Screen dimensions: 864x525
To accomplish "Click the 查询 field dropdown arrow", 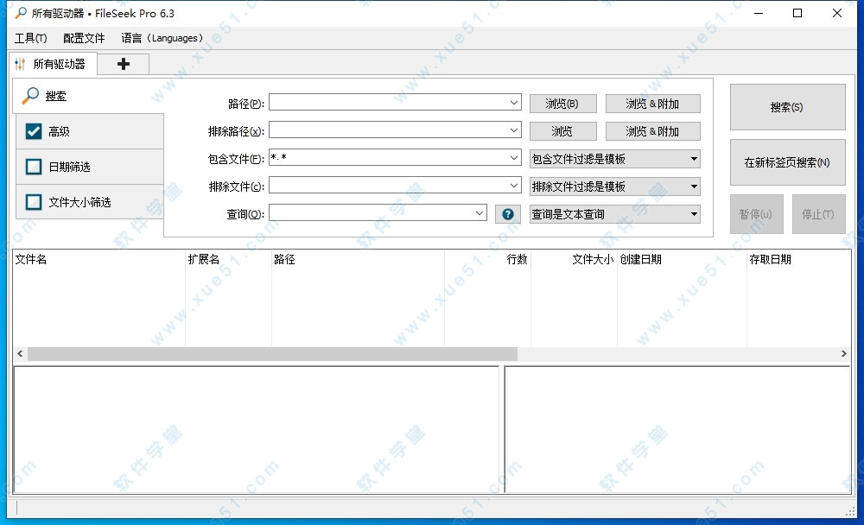I will [480, 213].
